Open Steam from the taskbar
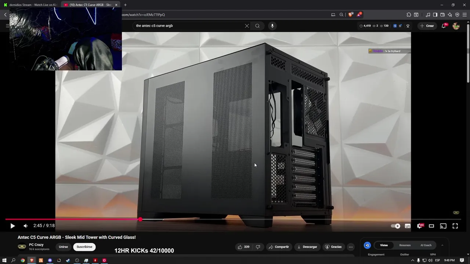The width and height of the screenshot is (470, 264). point(68,260)
